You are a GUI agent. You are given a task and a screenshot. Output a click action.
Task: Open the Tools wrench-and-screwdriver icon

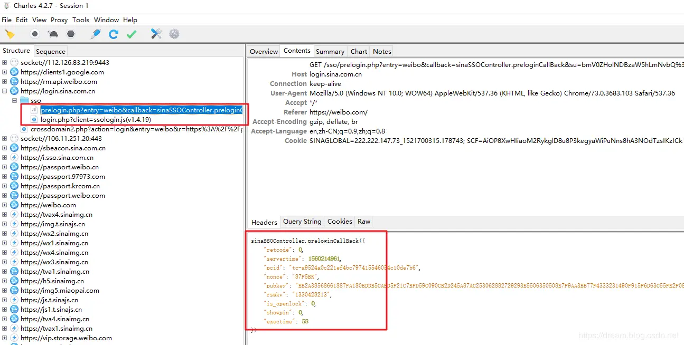pyautogui.click(x=156, y=34)
